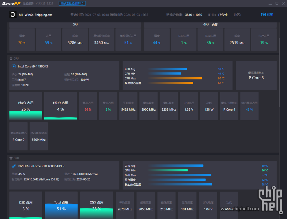Click the 截图 screenshot label
This screenshot has height=219, width=287.
point(270,15)
